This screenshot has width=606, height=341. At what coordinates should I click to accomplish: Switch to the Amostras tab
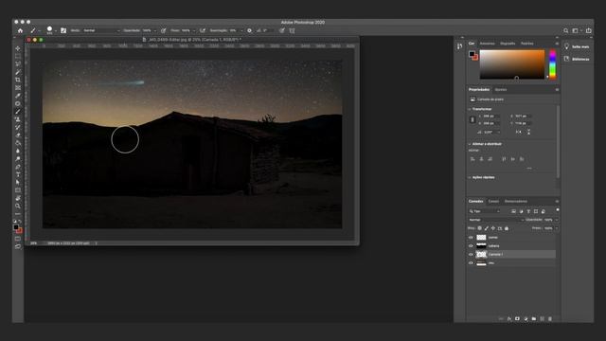(x=487, y=44)
